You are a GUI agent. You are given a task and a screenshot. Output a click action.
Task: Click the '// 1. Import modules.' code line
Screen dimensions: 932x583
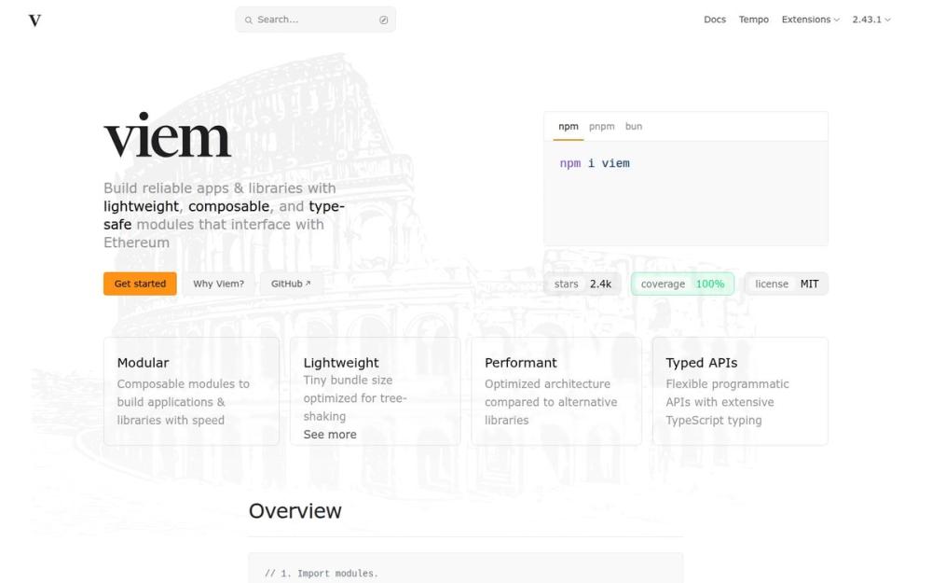pyautogui.click(x=321, y=574)
